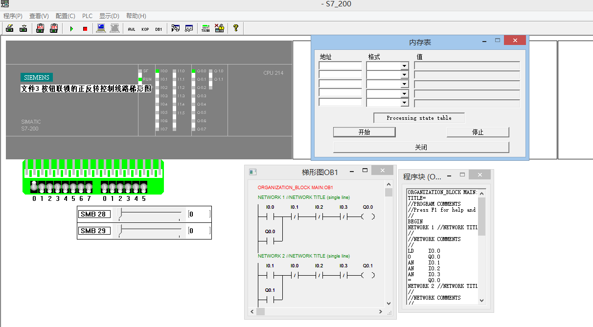Open the fourth row's 格式 dropdown
Screen dimensions: 593x327
(x=404, y=93)
